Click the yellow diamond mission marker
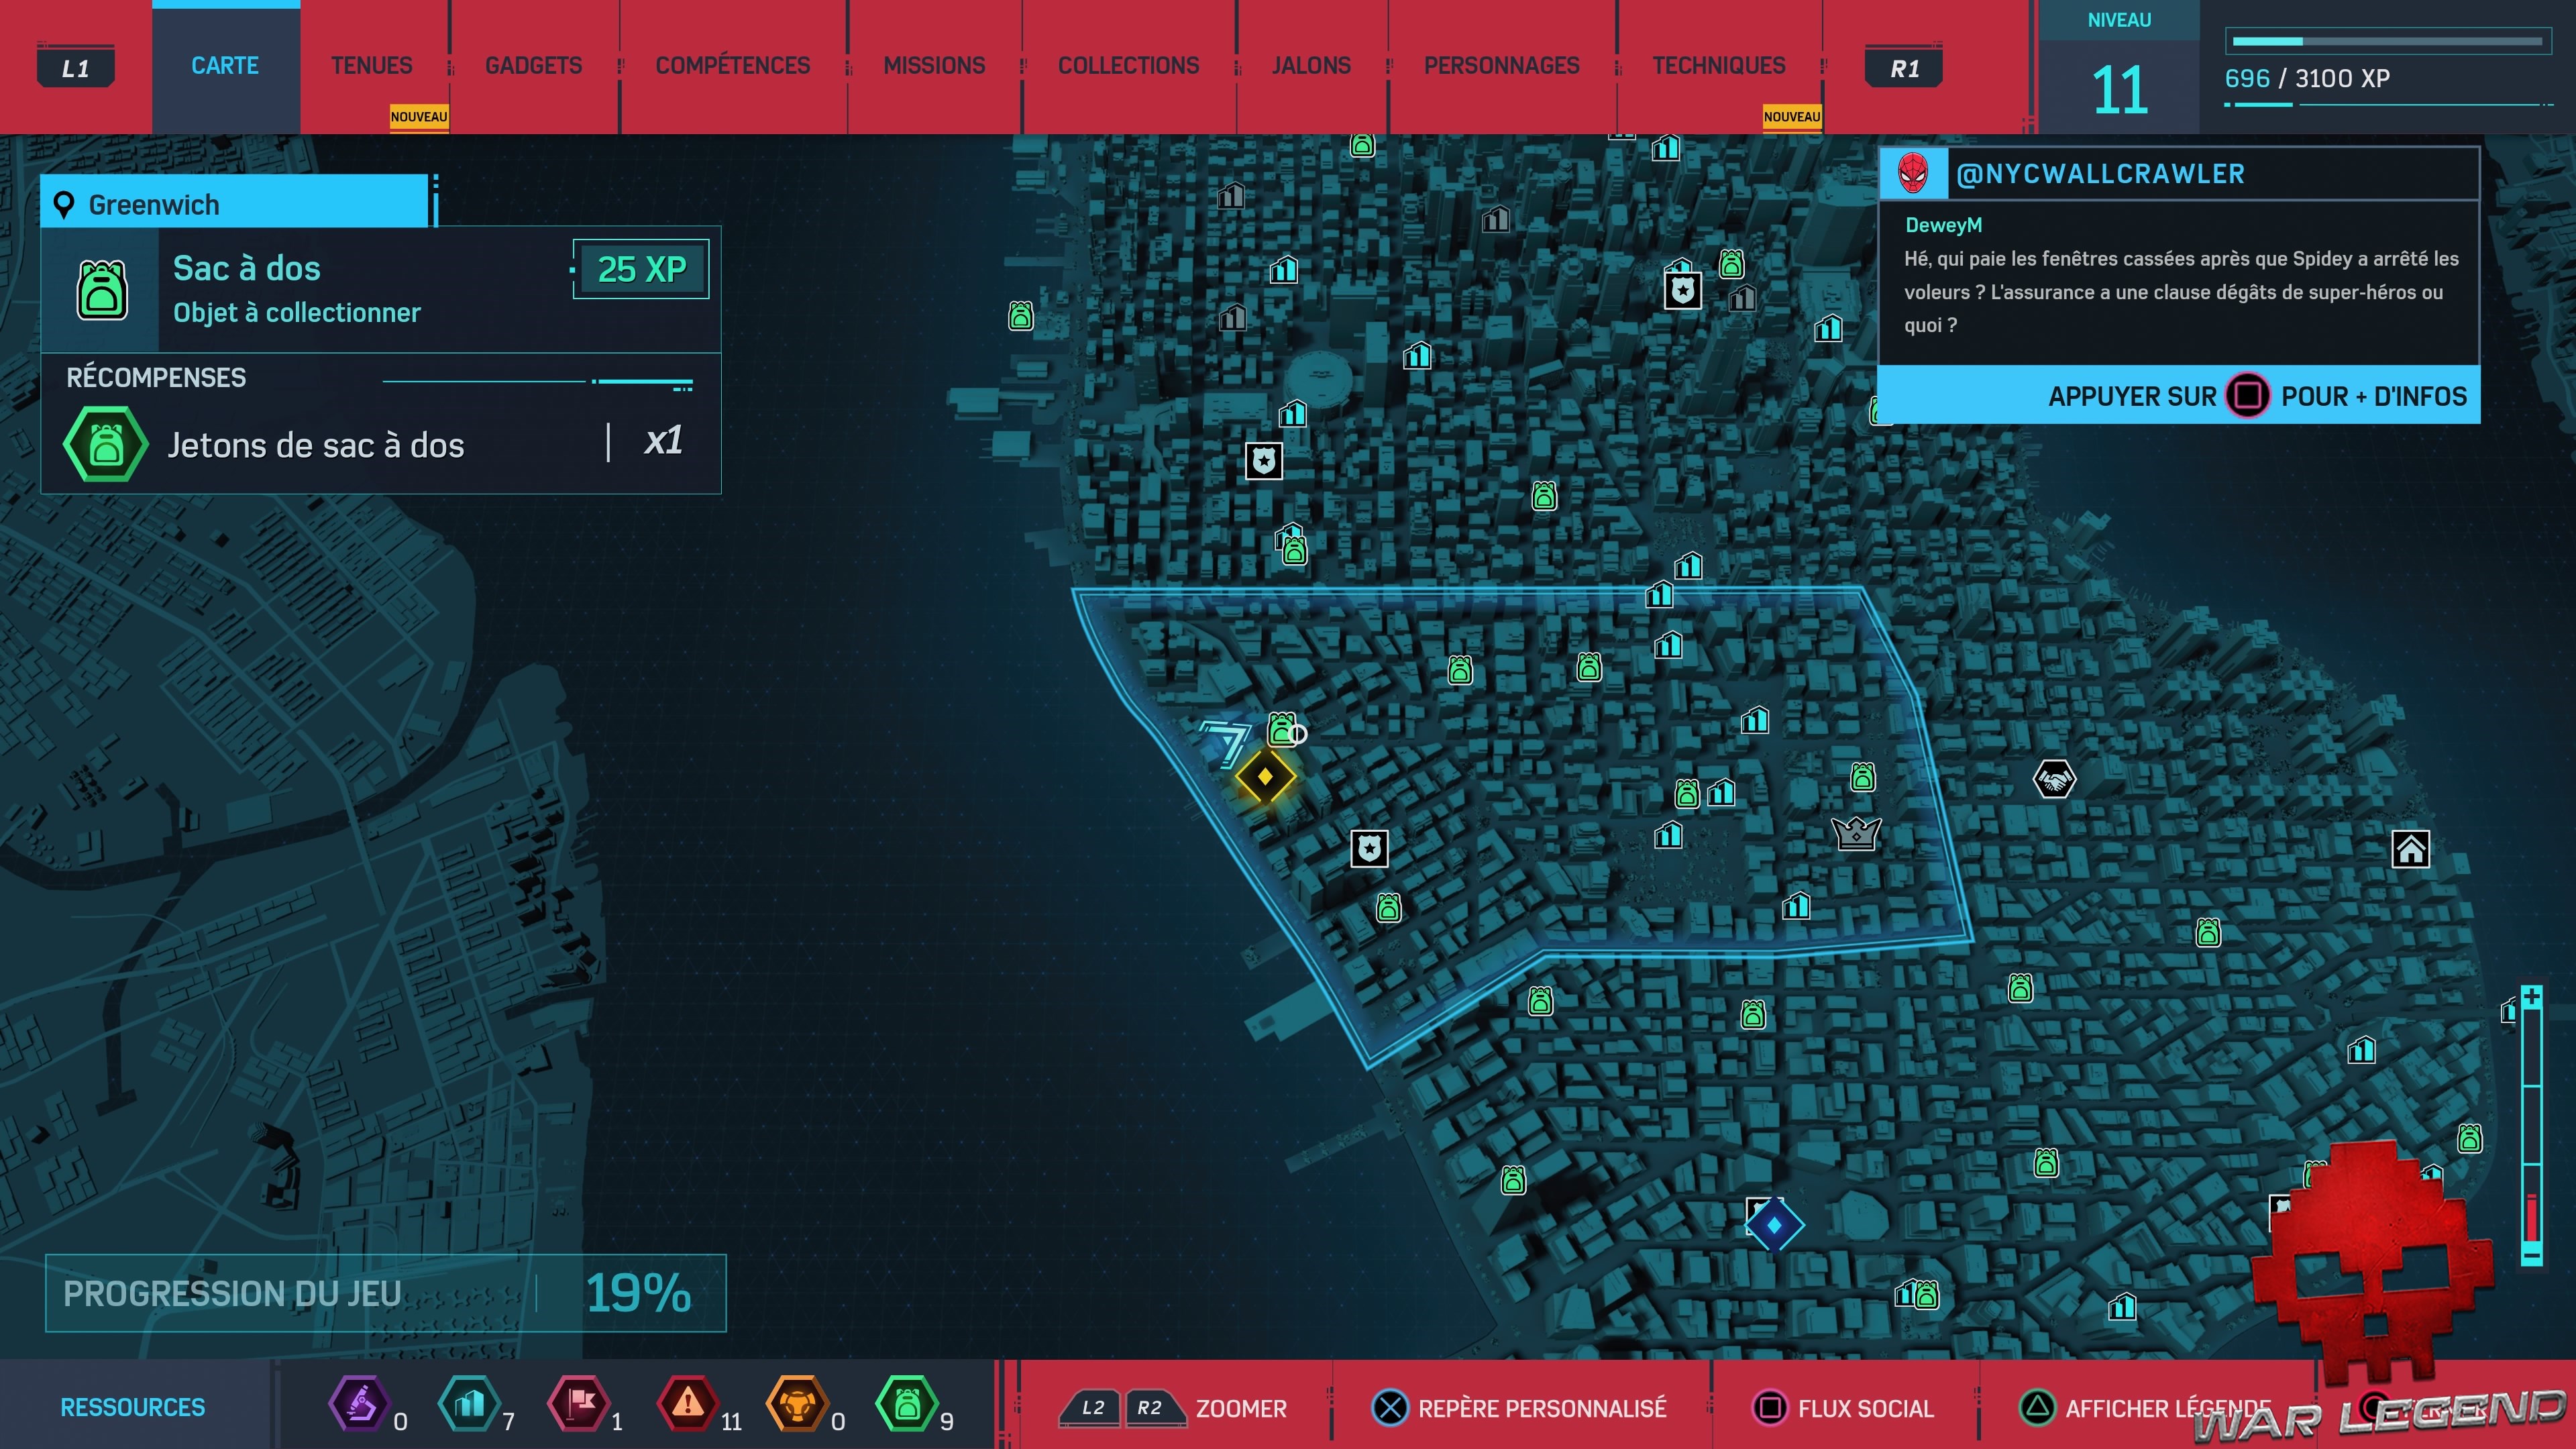Screen dimensions: 2576x1449 [x=1265, y=776]
